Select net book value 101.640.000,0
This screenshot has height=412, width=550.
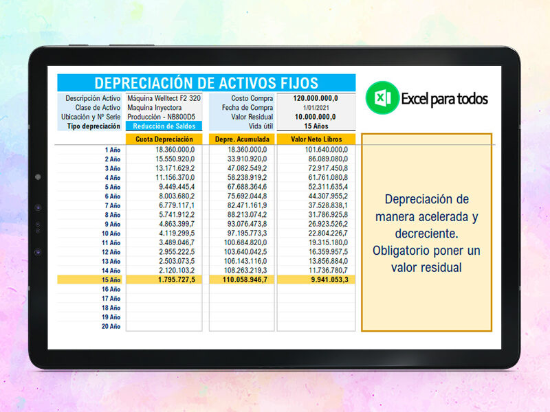(326, 150)
